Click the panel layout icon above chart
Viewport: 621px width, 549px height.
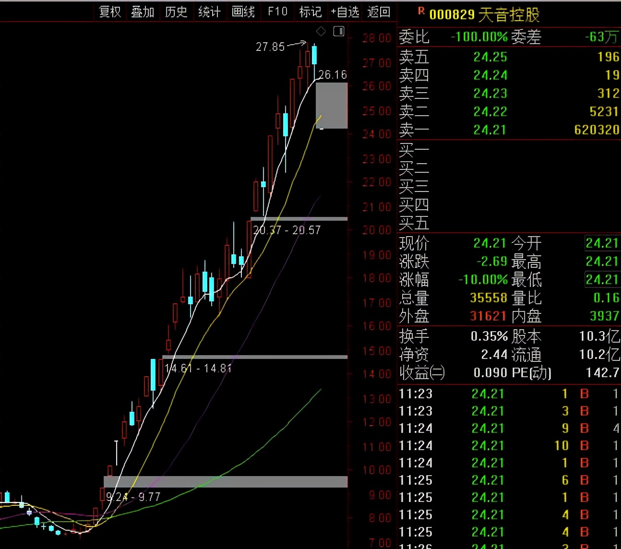(x=339, y=32)
